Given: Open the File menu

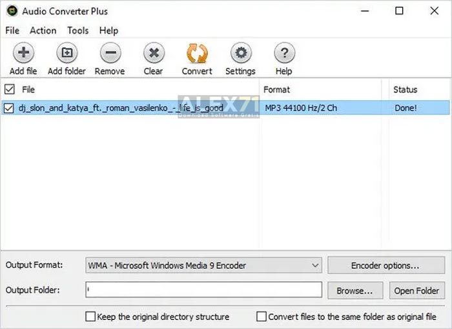Looking at the screenshot, I should [x=12, y=30].
